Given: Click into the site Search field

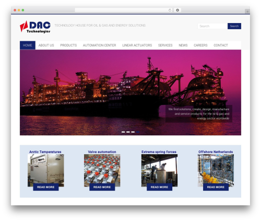Looking at the screenshot, I should (x=212, y=26).
